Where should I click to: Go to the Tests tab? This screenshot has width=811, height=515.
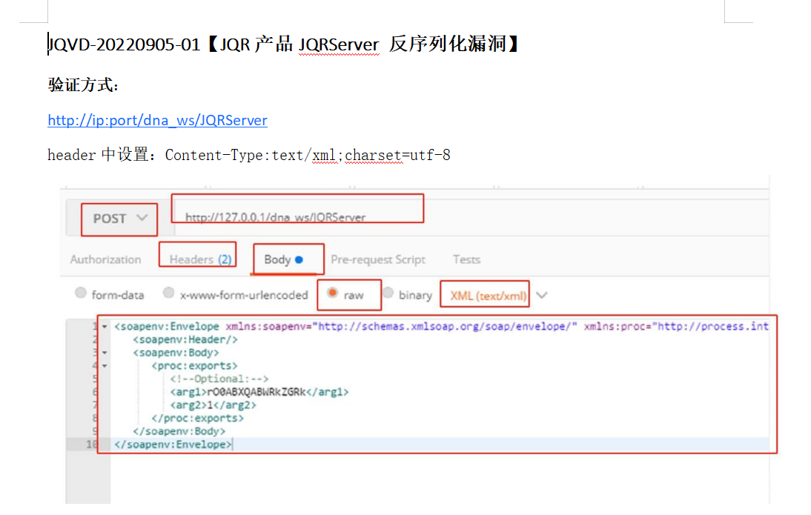point(466,259)
